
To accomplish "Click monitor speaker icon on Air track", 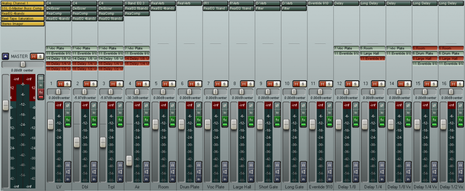I will click(x=146, y=172).
